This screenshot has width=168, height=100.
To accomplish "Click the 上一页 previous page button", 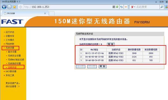I will 80,67.
